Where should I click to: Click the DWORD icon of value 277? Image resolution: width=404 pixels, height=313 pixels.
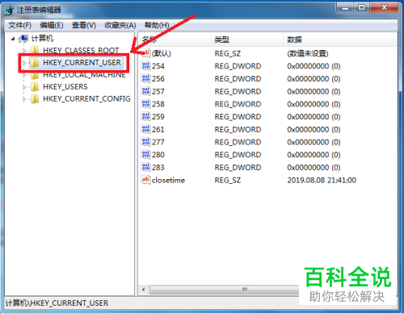click(x=145, y=142)
